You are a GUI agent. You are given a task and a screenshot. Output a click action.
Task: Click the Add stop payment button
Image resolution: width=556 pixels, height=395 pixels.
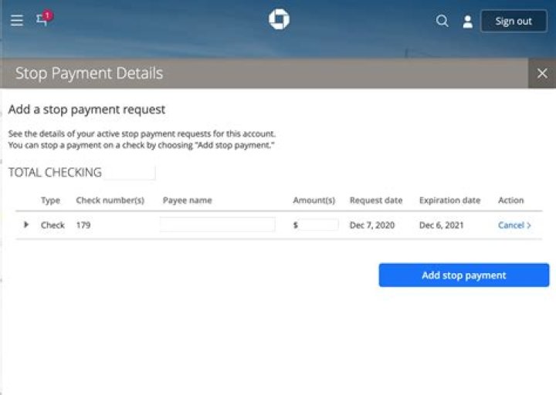tap(464, 275)
